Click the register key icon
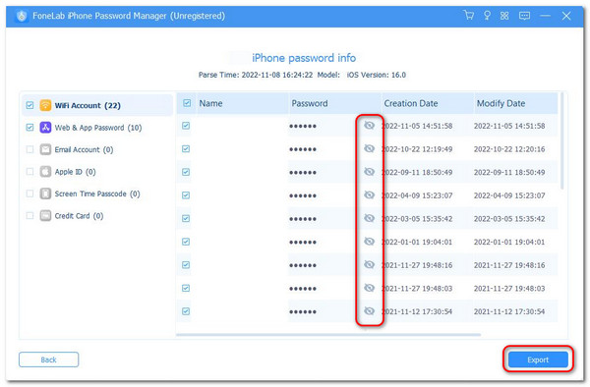 [x=487, y=16]
